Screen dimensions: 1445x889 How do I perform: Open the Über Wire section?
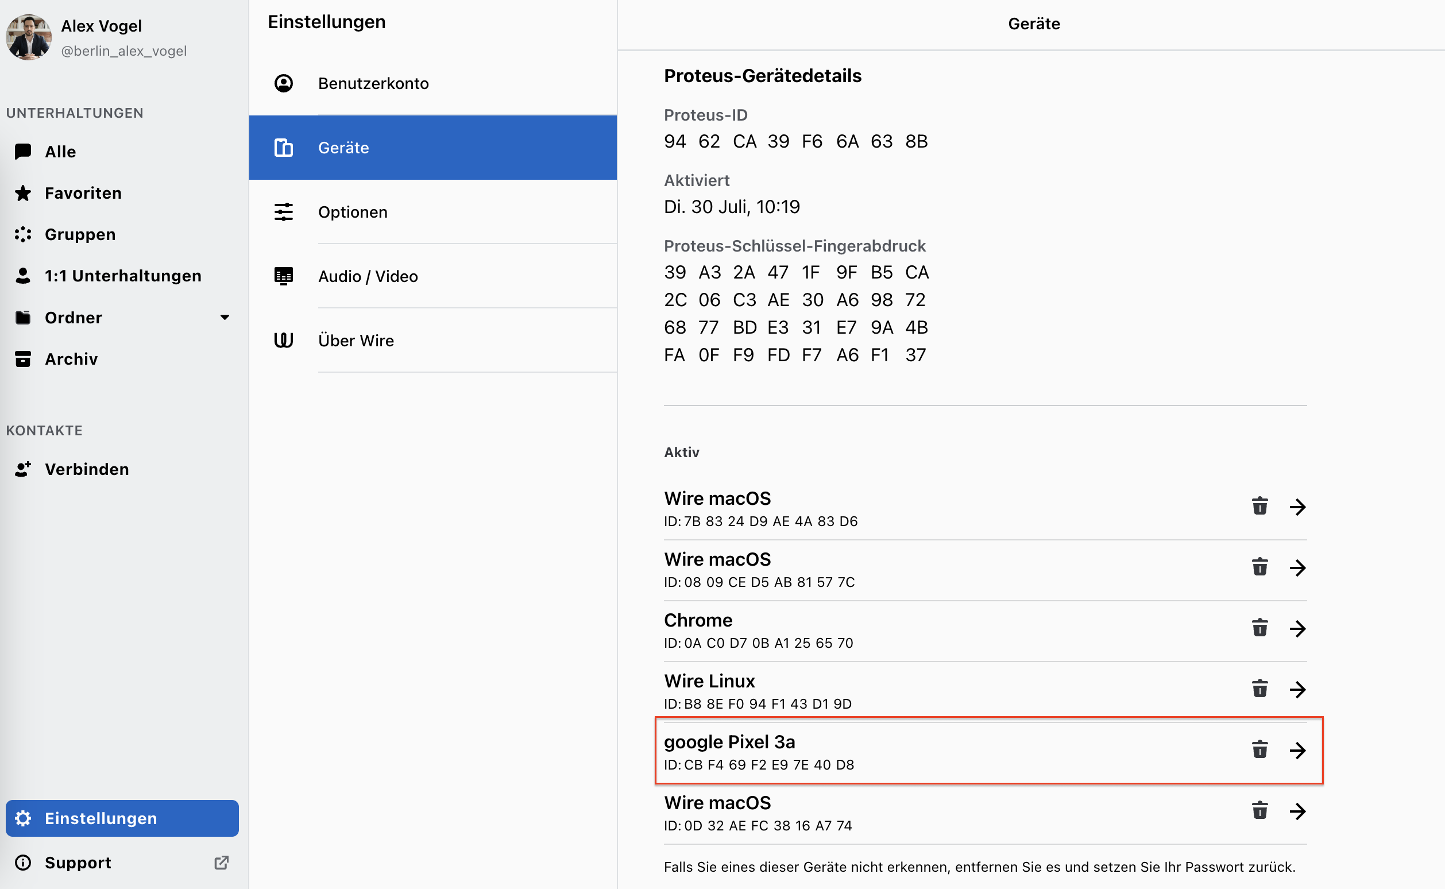433,341
